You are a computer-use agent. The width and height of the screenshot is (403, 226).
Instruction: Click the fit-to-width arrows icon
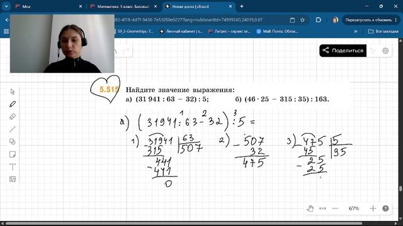tap(322, 208)
